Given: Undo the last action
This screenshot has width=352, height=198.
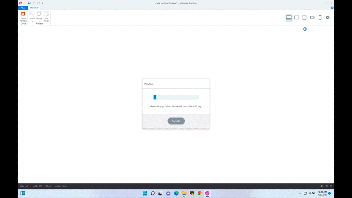Looking at the screenshot, I should click(x=34, y=3).
